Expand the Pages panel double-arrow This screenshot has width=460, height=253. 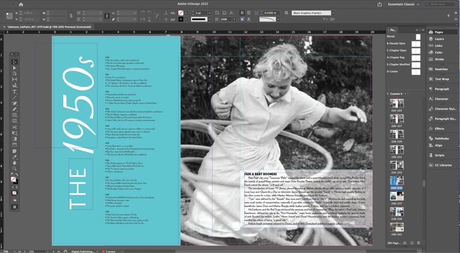pos(417,30)
